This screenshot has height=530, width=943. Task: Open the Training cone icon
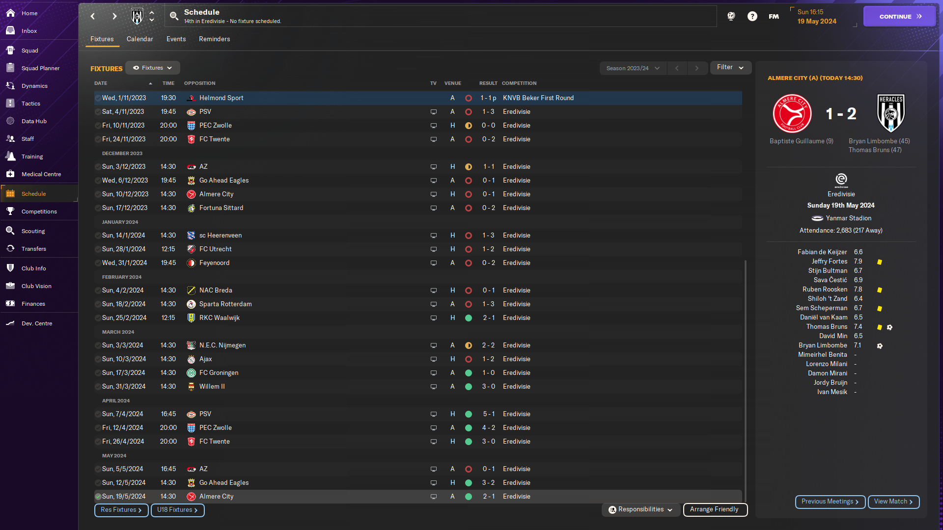(x=10, y=157)
